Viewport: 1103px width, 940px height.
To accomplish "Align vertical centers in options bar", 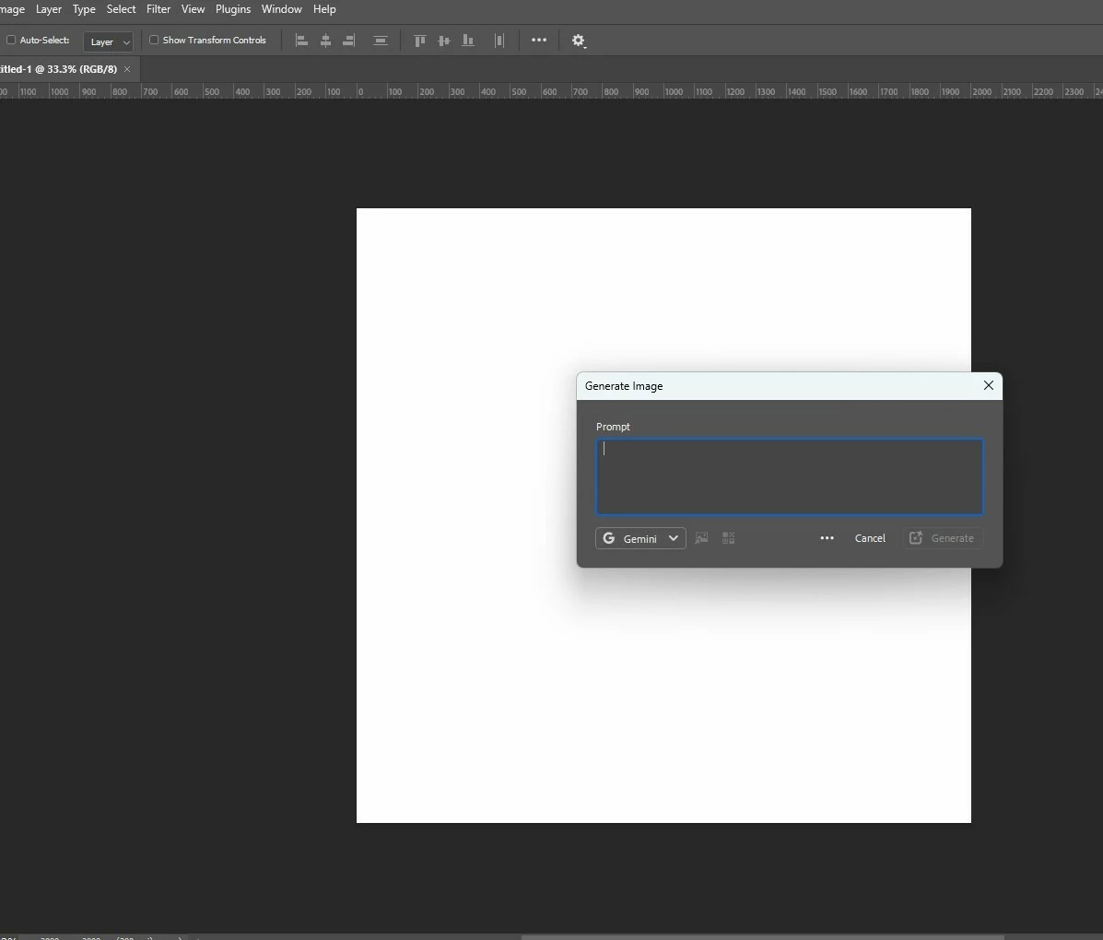I will coord(444,41).
